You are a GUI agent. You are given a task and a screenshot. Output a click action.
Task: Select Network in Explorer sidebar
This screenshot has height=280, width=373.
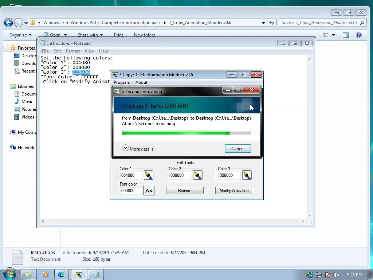click(22, 147)
